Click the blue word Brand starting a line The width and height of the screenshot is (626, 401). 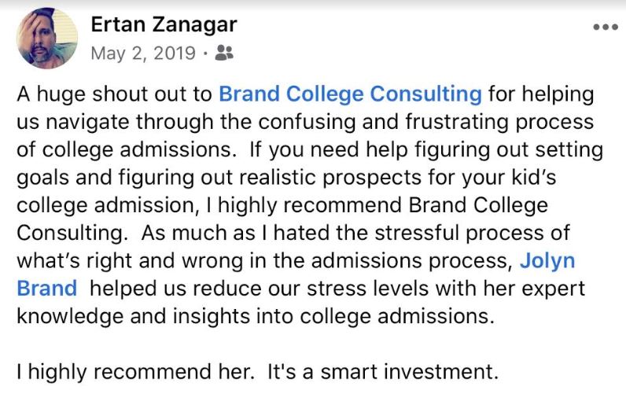[47, 289]
